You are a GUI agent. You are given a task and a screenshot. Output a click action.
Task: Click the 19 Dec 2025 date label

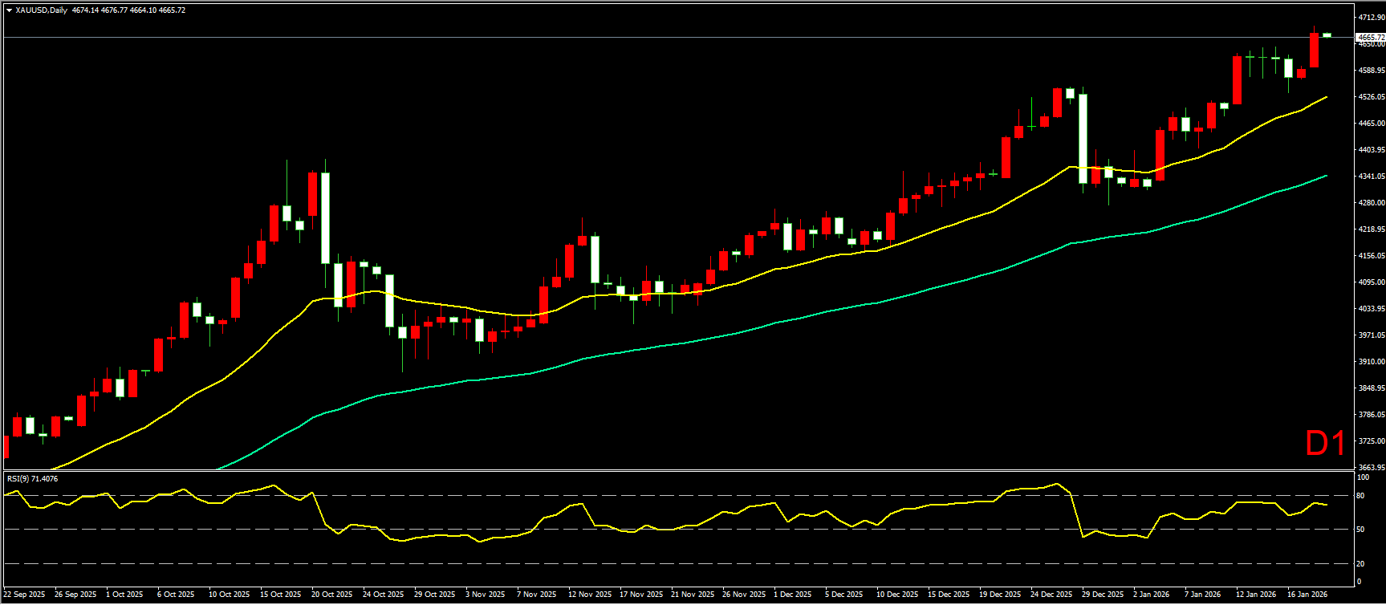coord(1000,595)
